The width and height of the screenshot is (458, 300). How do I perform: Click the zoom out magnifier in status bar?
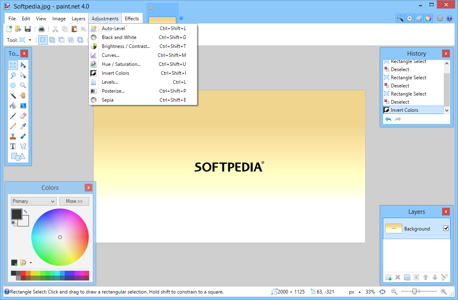(394, 291)
